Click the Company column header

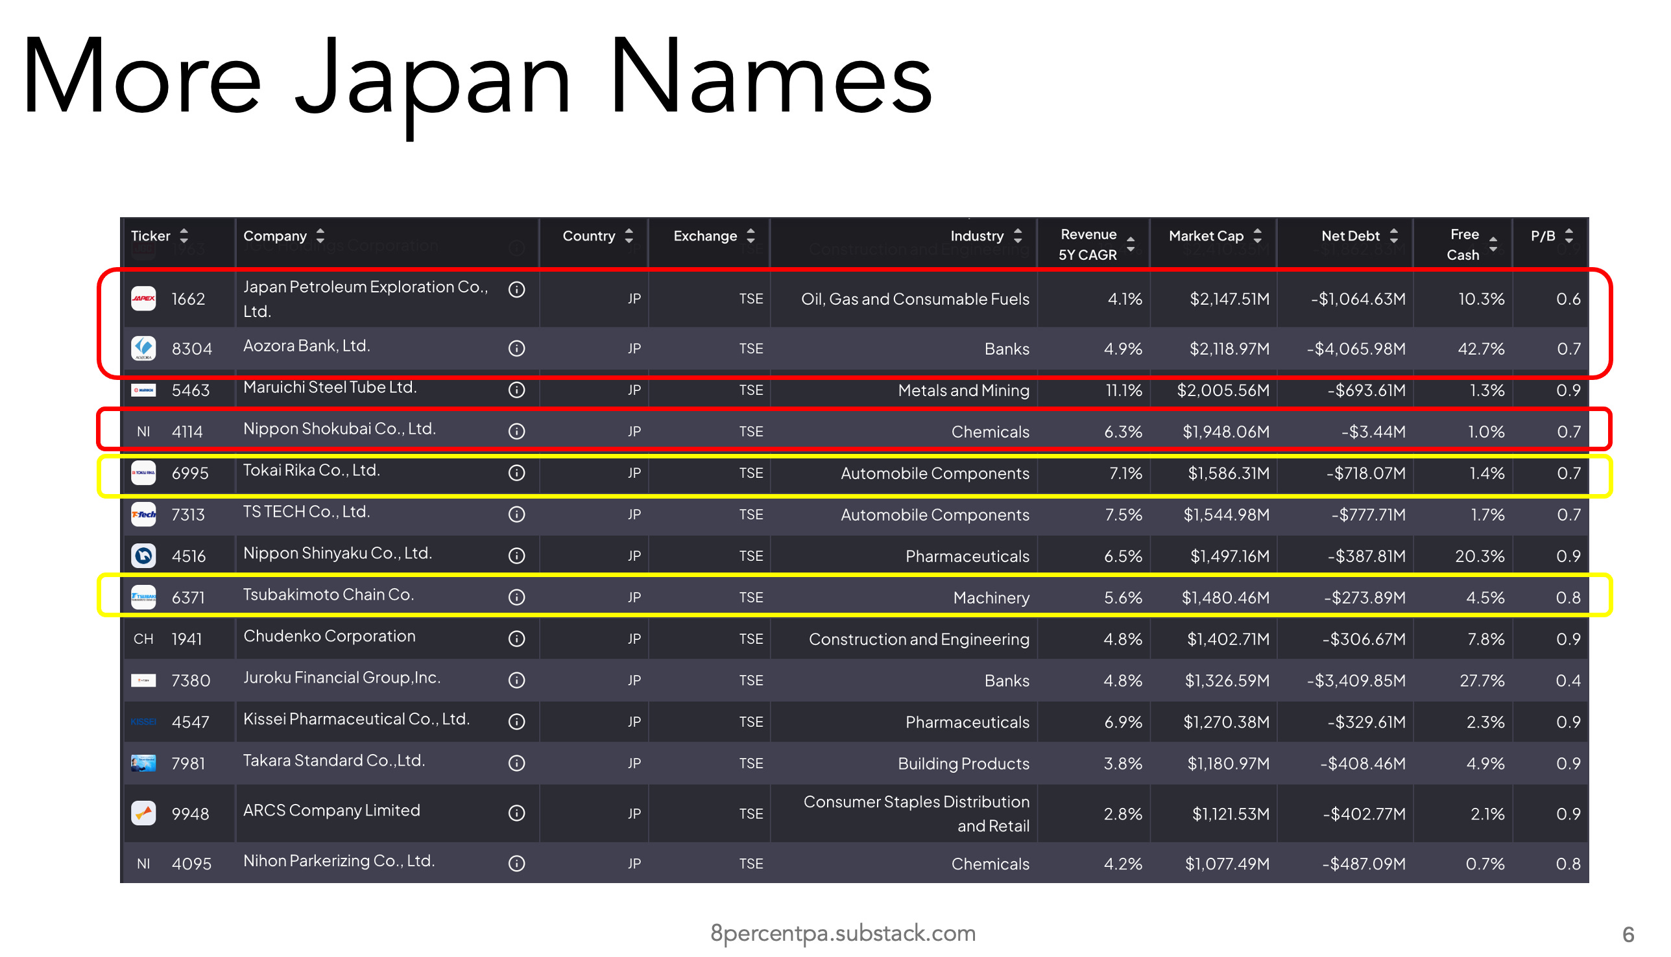[x=275, y=236]
